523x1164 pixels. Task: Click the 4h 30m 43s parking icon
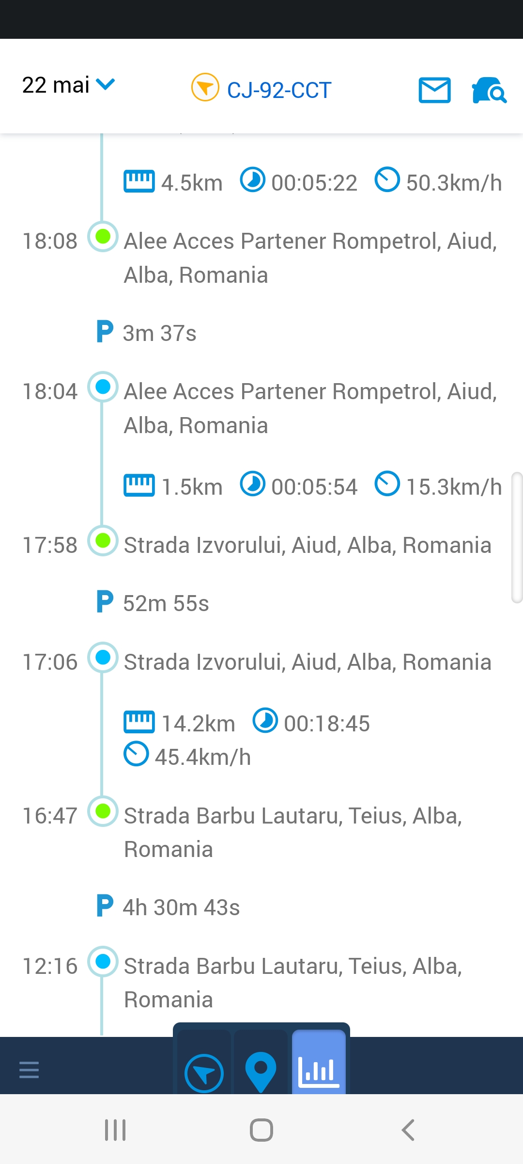(x=105, y=906)
